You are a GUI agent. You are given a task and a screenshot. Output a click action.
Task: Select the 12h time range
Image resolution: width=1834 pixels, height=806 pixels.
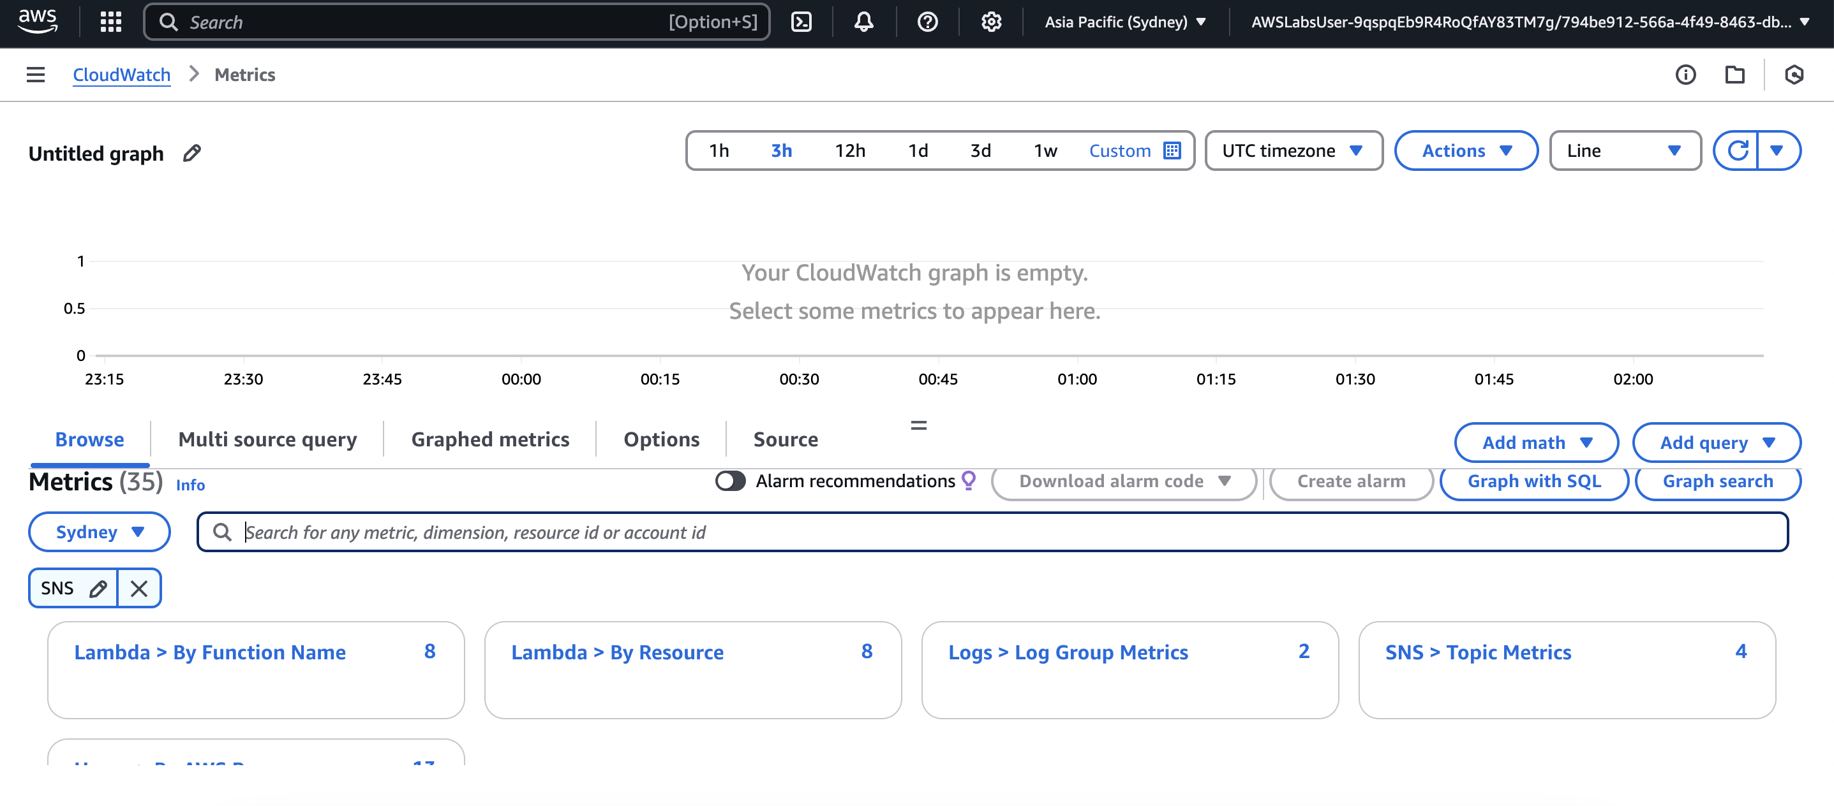click(x=850, y=151)
